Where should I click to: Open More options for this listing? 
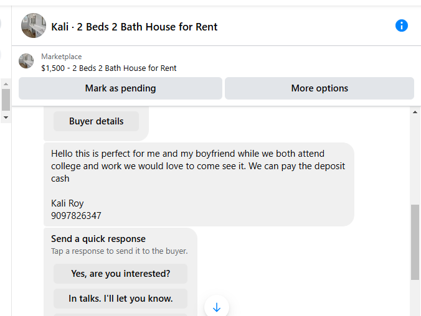click(x=319, y=88)
